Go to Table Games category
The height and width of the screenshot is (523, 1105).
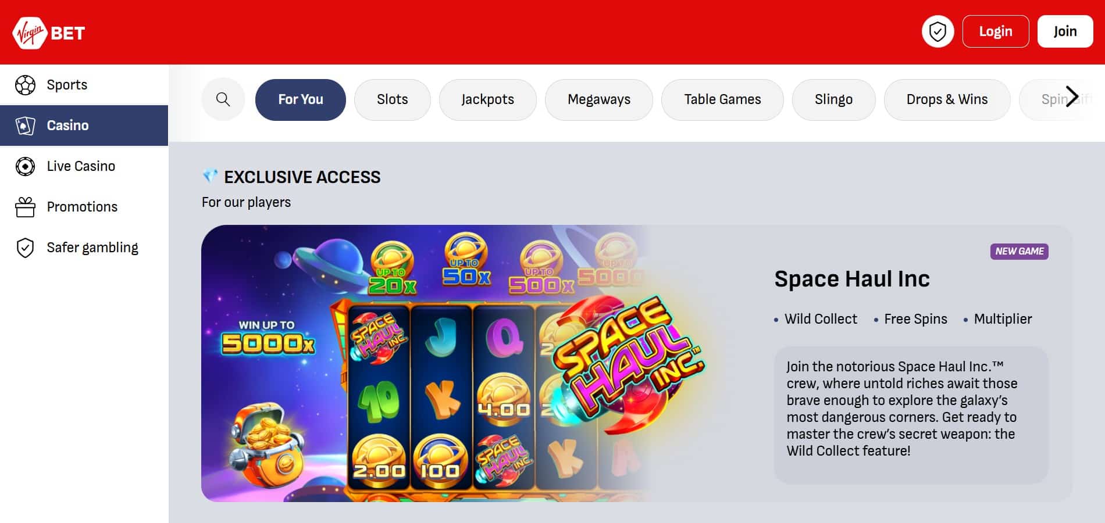pos(722,99)
